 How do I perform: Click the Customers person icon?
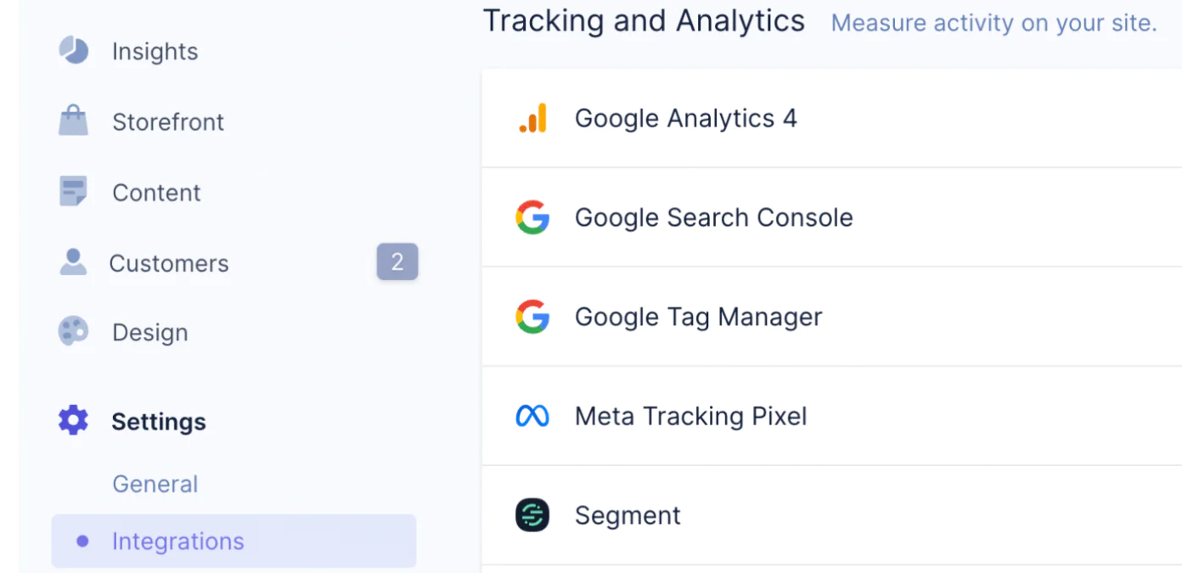74,262
